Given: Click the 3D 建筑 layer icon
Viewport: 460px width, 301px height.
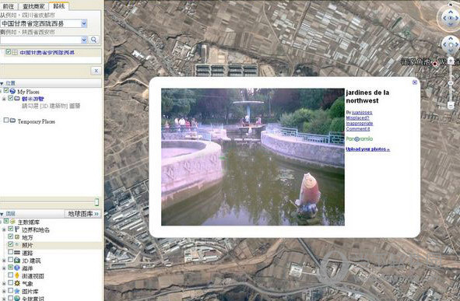Looking at the screenshot, I should coord(17,260).
